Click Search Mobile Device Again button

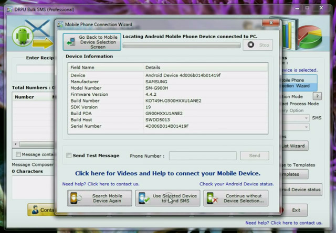tap(100, 198)
